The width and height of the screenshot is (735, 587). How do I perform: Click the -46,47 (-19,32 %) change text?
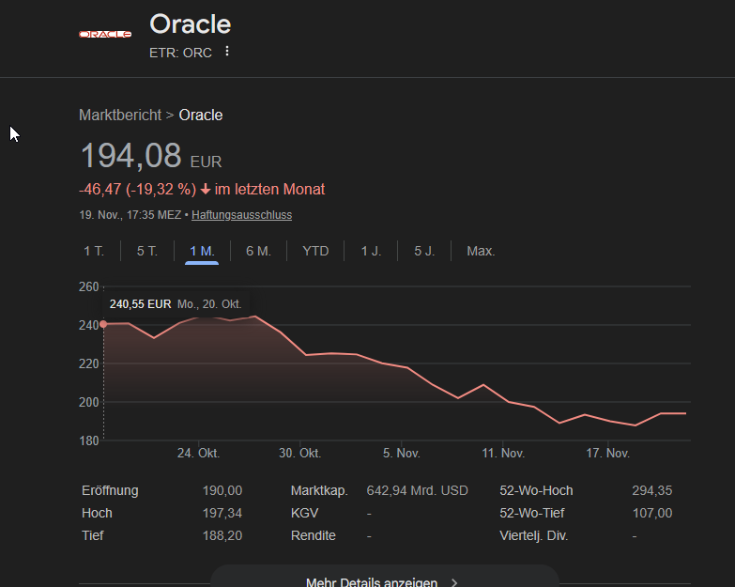pyautogui.click(x=137, y=190)
